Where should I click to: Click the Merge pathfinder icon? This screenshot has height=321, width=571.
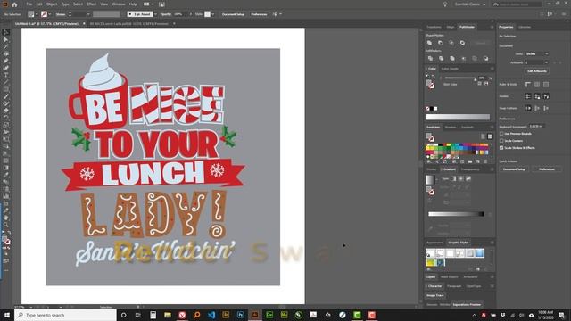(452, 58)
